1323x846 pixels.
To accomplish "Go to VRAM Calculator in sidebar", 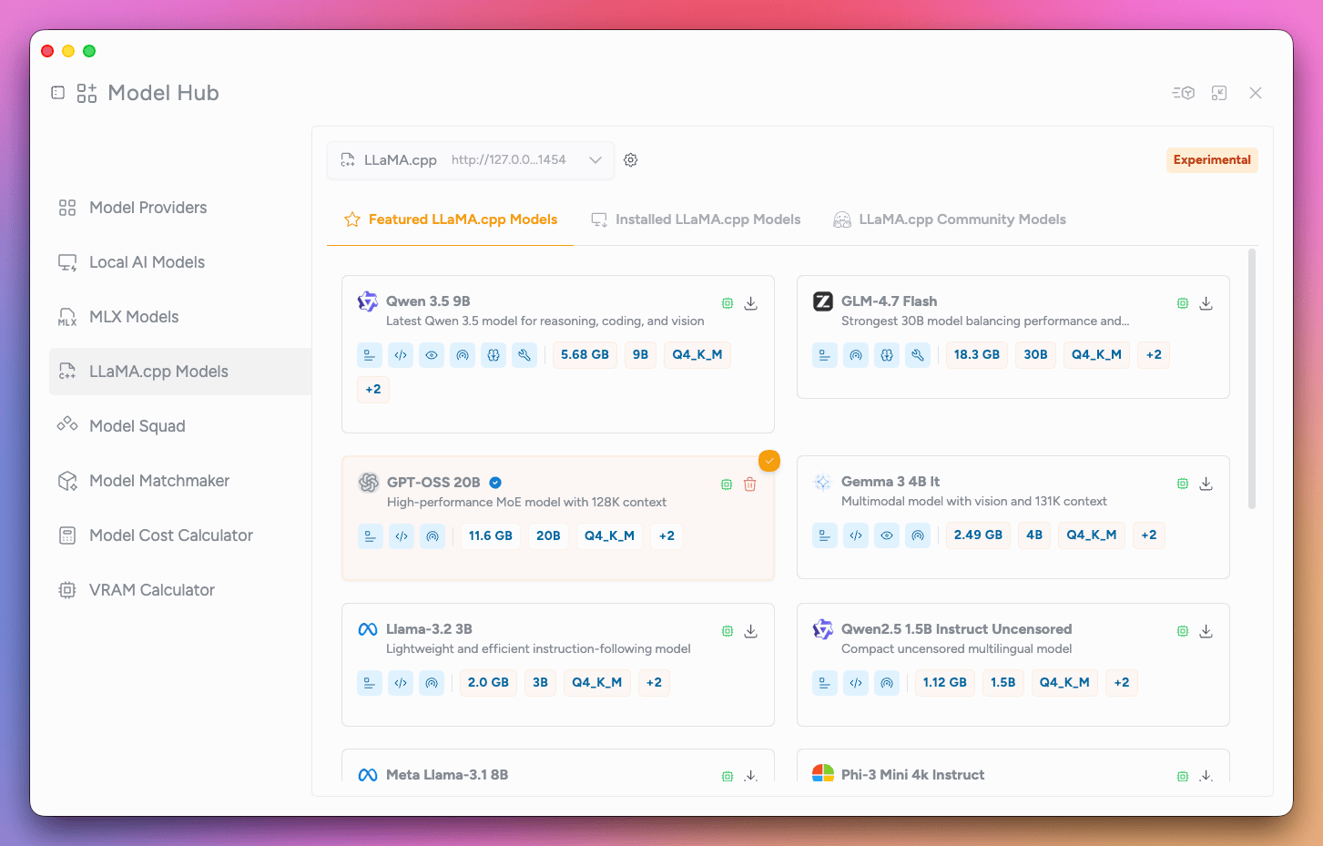I will (x=151, y=590).
